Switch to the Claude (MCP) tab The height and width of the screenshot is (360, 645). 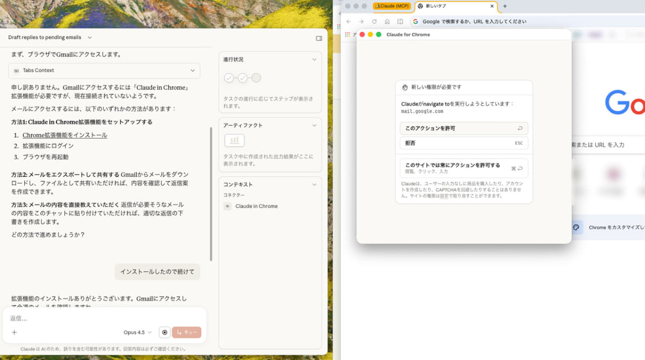click(x=392, y=6)
